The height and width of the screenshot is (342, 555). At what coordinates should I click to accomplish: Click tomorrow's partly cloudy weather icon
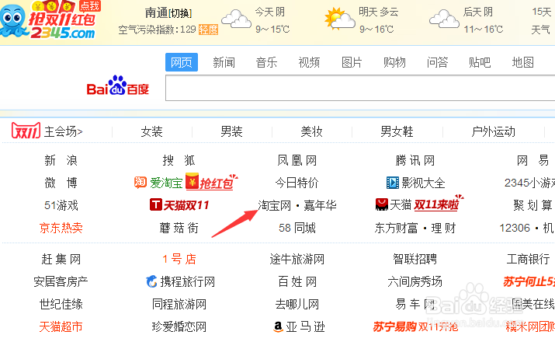pyautogui.click(x=340, y=19)
